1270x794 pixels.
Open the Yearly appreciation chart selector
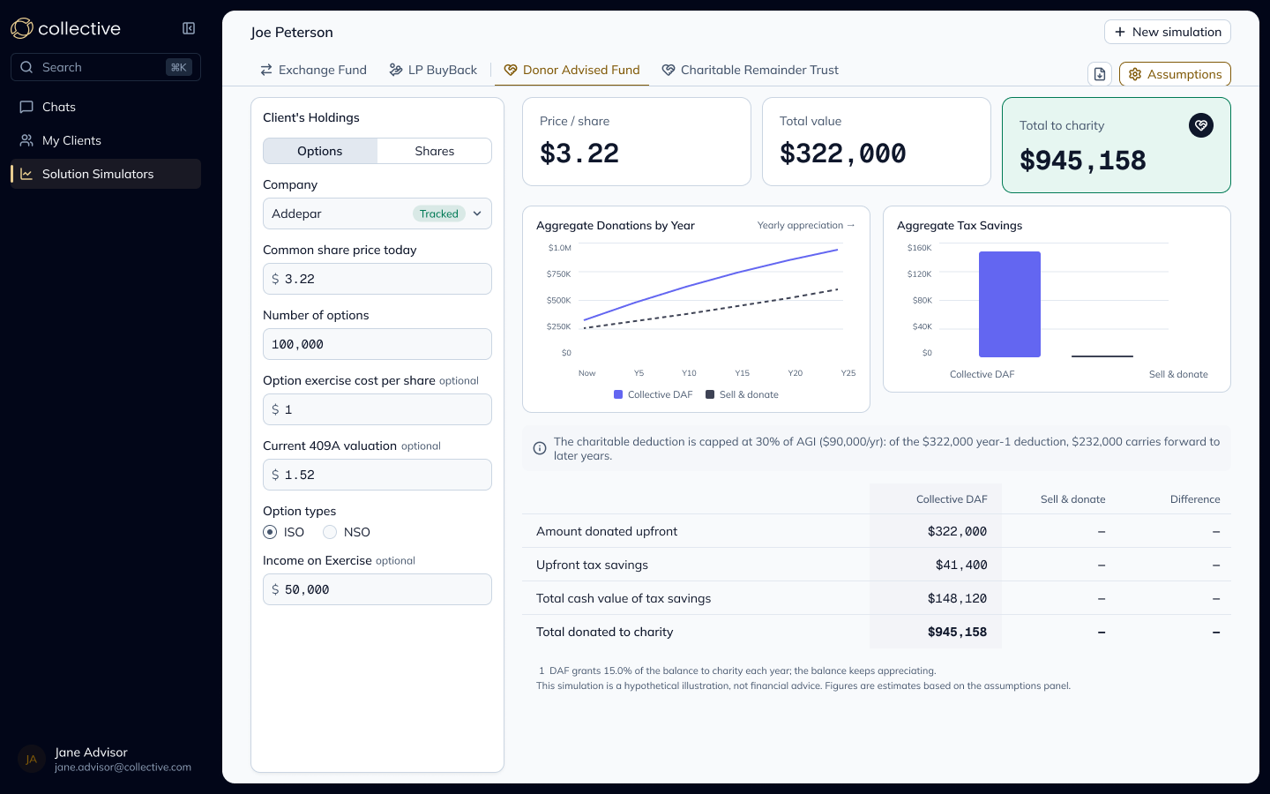(806, 225)
